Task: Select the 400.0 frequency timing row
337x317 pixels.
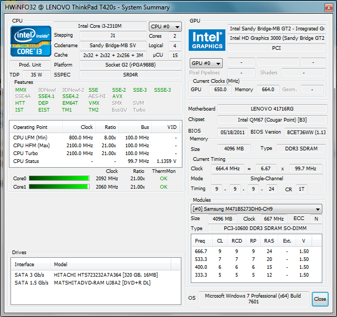Action: 256,267
